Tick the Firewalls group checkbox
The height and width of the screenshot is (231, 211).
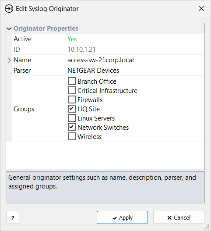72,100
